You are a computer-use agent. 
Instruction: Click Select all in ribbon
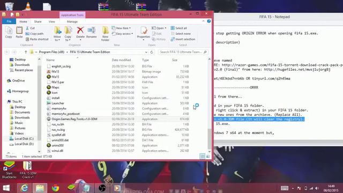pyautogui.click(x=178, y=28)
